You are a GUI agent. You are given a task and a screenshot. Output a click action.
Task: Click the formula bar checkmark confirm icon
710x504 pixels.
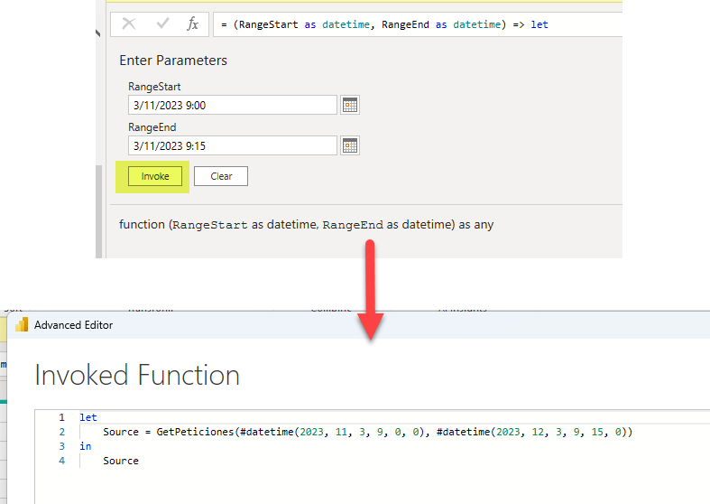162,24
